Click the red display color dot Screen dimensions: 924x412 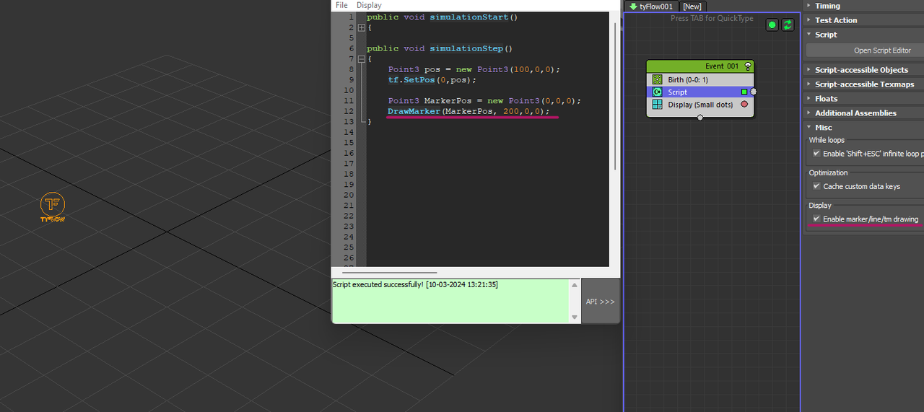[744, 105]
